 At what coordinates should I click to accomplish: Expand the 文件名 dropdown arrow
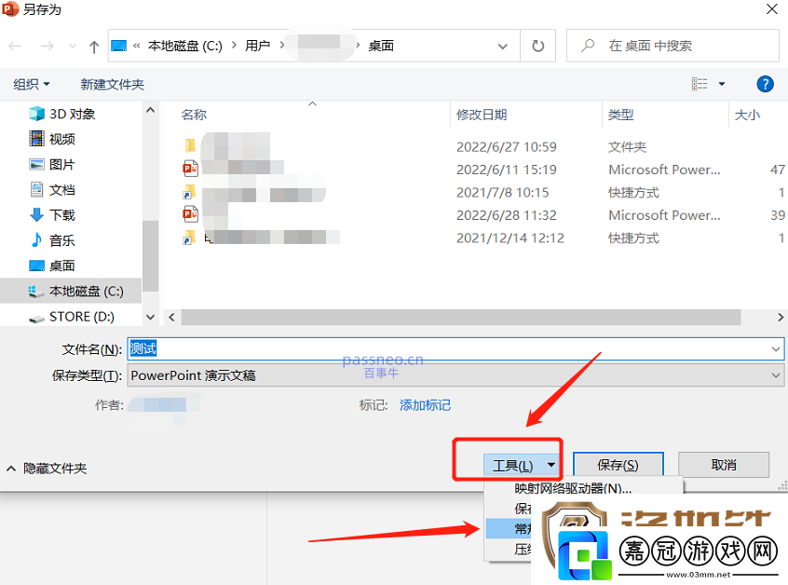[x=776, y=348]
